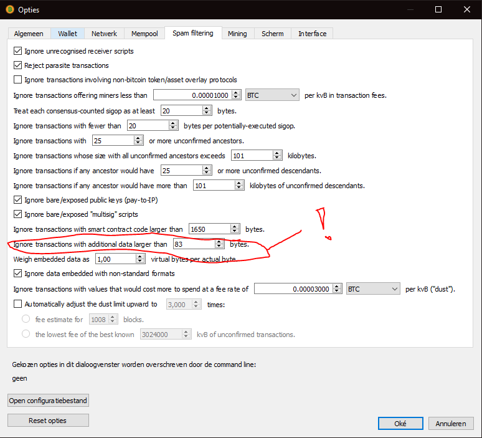Image resolution: width=482 pixels, height=438 pixels.
Task: Open the BTC unit dropdown for miner fees
Action: 272,95
